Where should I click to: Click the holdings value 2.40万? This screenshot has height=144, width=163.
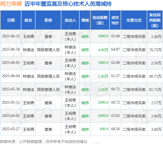[x=156, y=37]
